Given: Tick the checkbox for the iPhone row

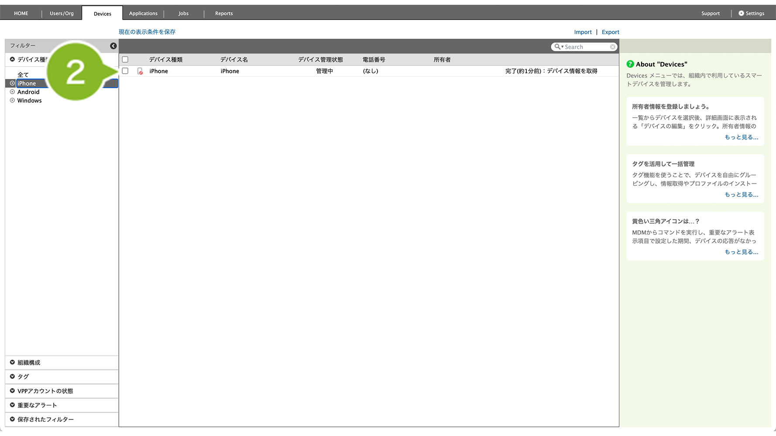Looking at the screenshot, I should point(125,71).
